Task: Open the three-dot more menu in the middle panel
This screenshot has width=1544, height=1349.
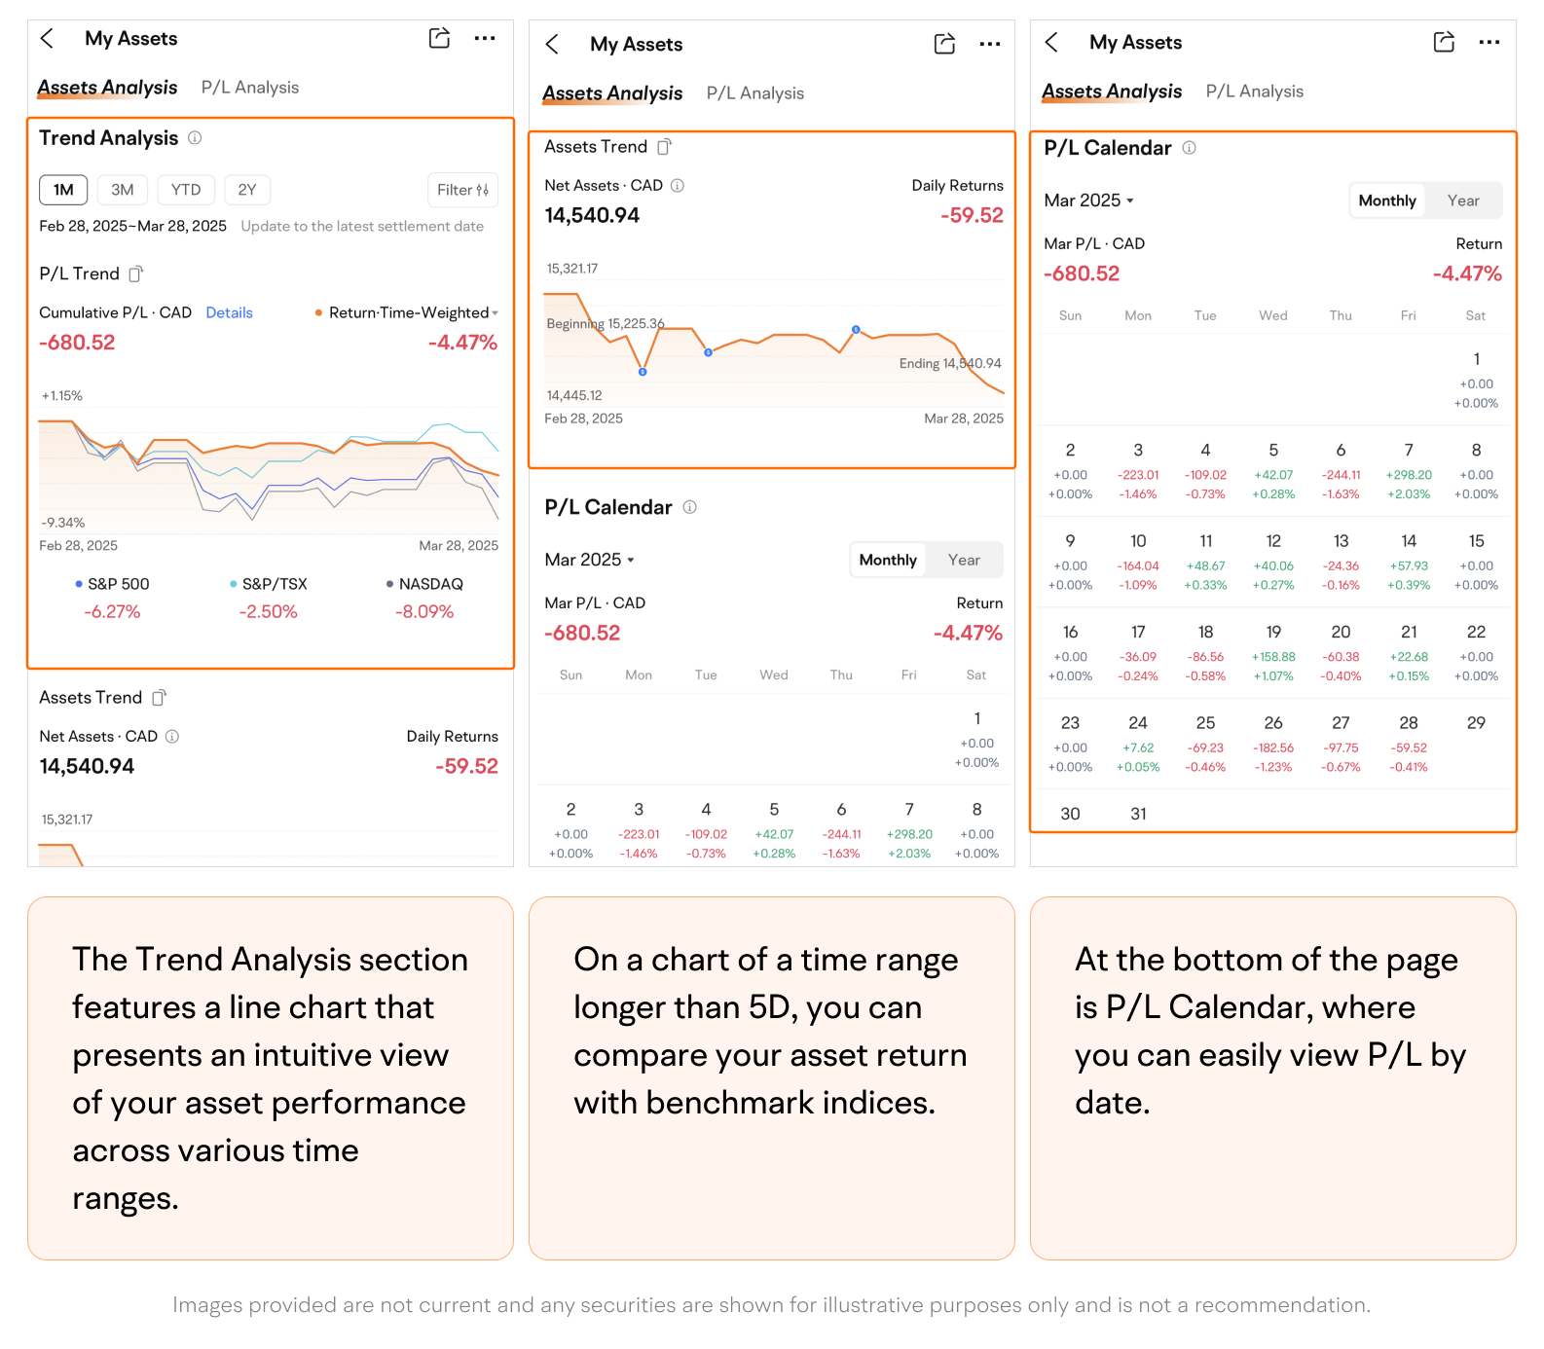Action: click(x=989, y=45)
